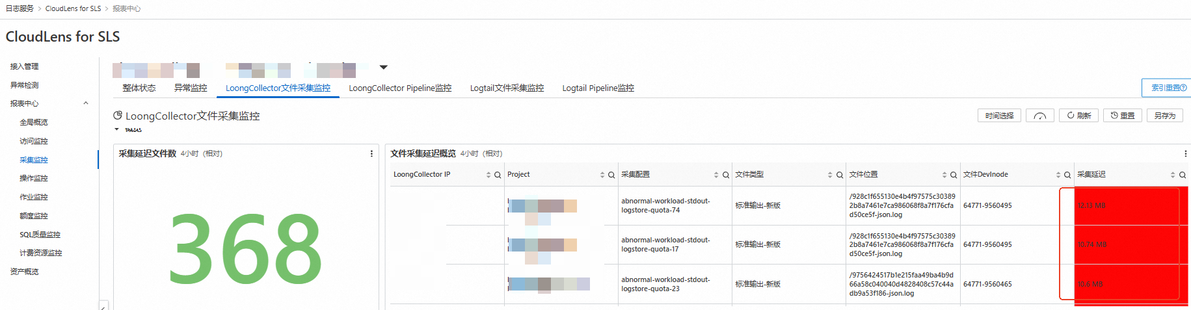
Task: Sort by Project column
Action: click(x=602, y=175)
